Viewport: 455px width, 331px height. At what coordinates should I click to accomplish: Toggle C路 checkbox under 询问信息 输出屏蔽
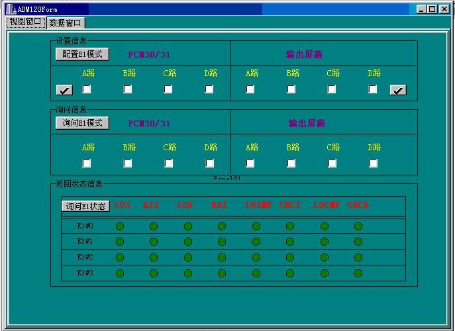click(x=332, y=164)
